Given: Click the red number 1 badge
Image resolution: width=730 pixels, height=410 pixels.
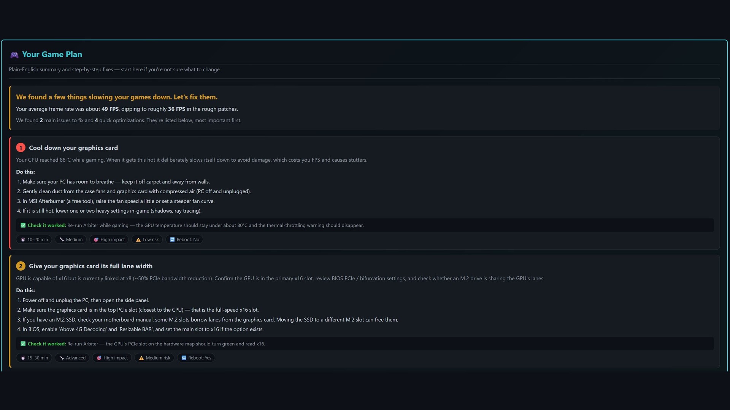Looking at the screenshot, I should point(21,148).
